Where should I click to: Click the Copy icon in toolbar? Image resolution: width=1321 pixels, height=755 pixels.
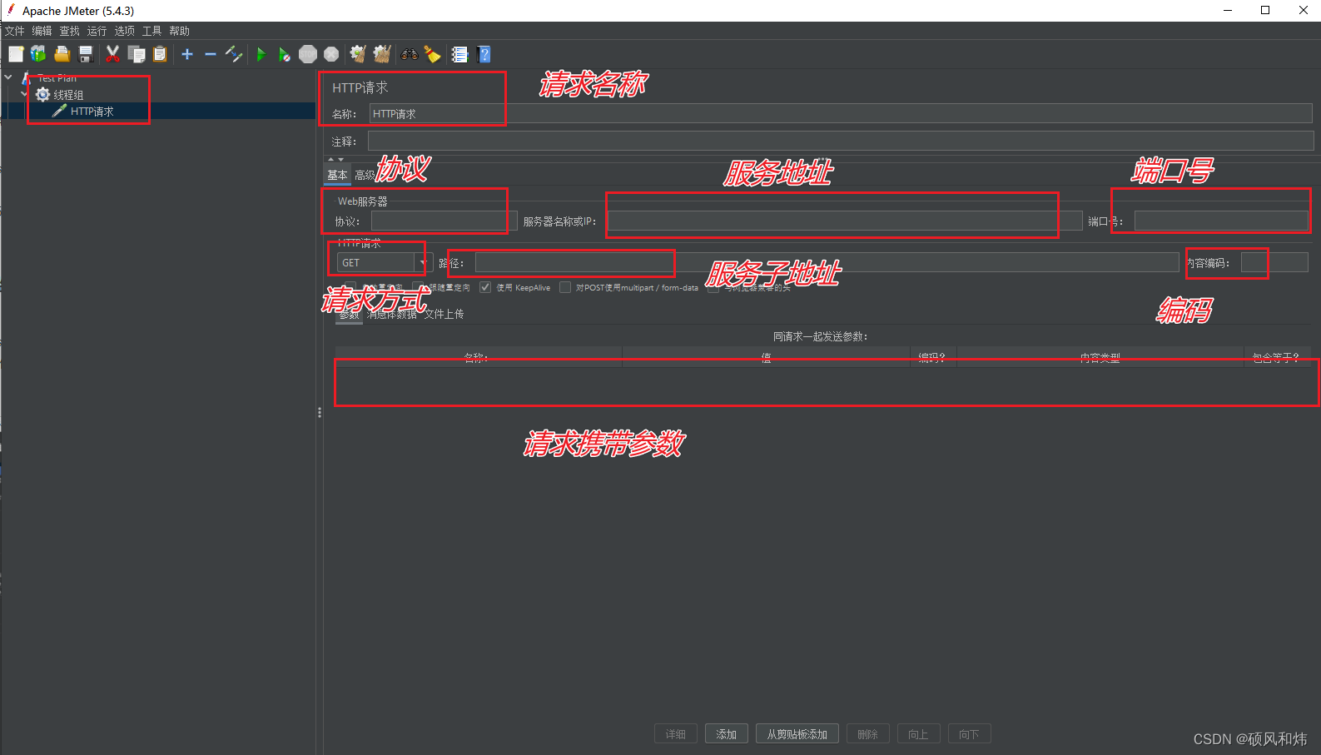(137, 54)
